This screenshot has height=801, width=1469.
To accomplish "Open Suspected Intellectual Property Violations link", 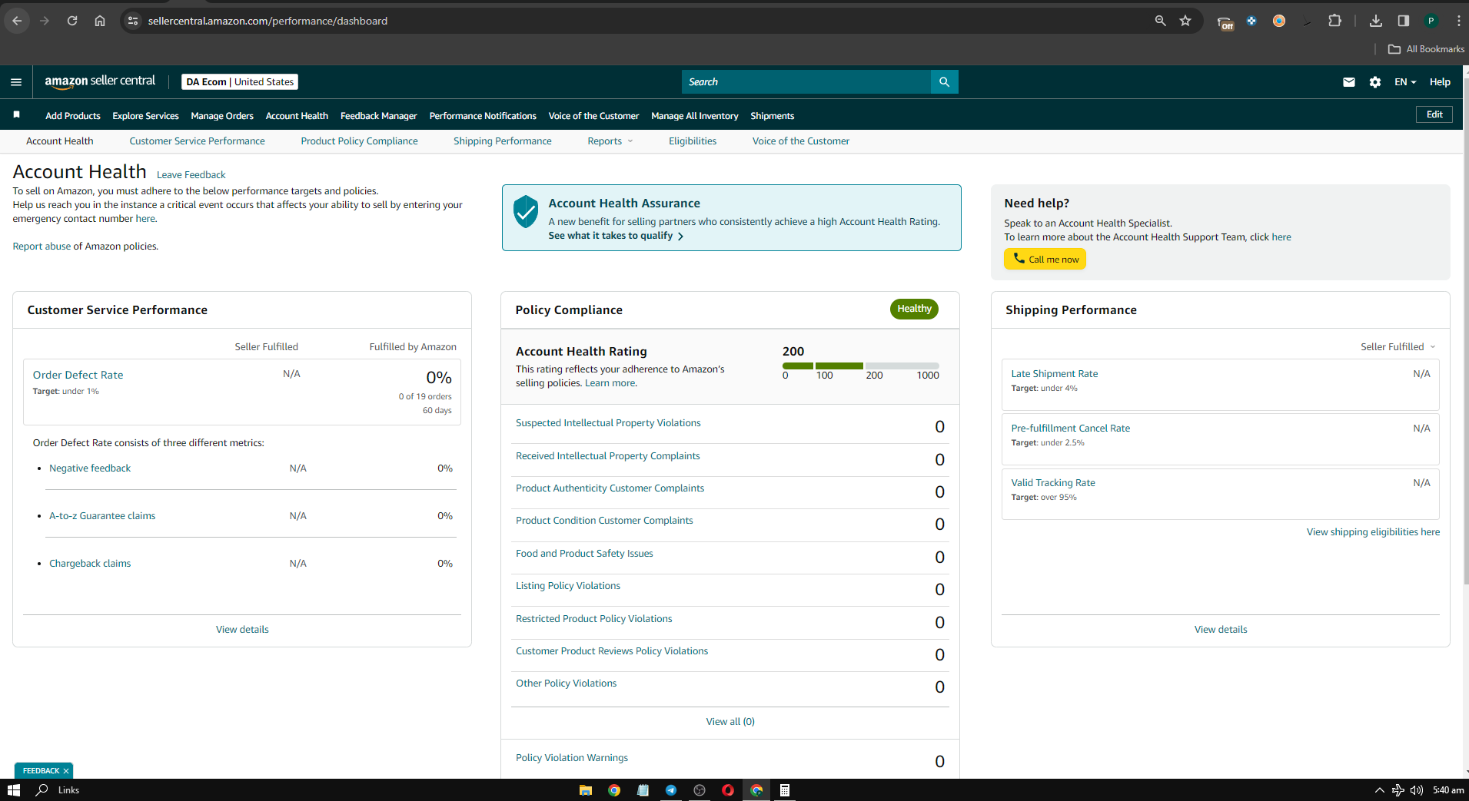I will 608,423.
